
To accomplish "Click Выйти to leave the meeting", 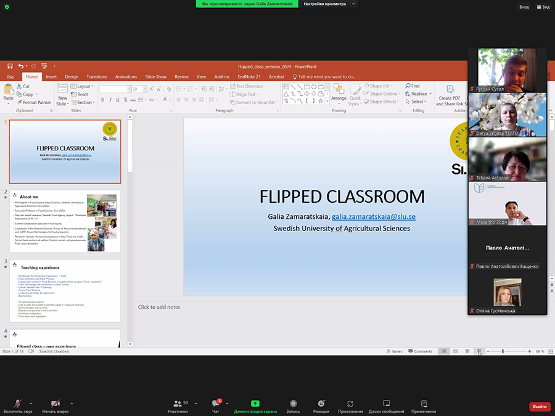I will pyautogui.click(x=540, y=407).
